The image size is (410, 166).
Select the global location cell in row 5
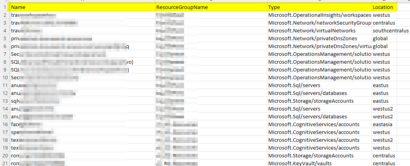[x=385, y=38]
